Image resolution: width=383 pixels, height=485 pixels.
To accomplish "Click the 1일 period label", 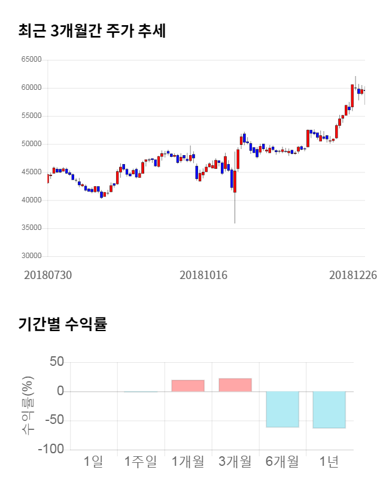I will click(94, 462).
